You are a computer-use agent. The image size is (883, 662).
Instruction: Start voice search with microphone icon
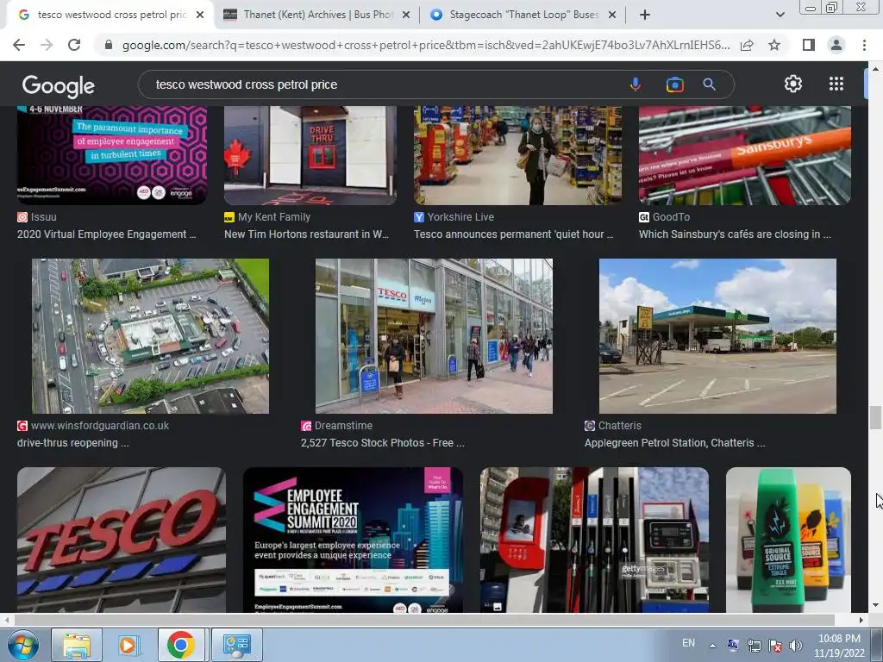tap(636, 84)
